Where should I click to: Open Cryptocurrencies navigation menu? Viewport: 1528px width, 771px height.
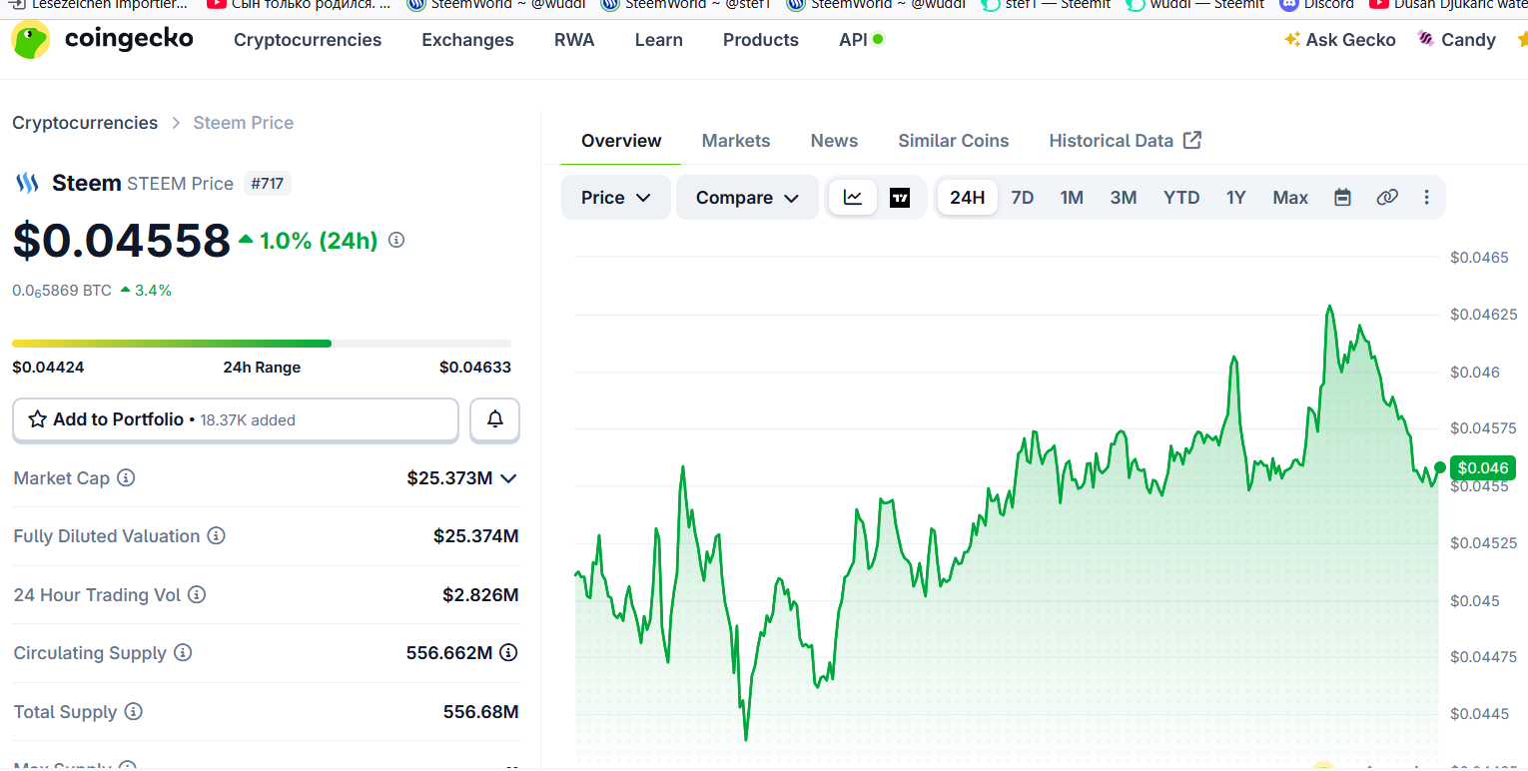coord(308,40)
